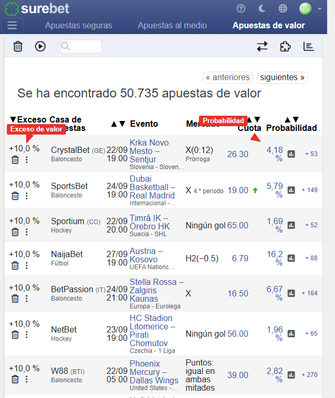The image size is (335, 398).
Task: Open the puzzle piece extension icon
Action: (x=285, y=47)
